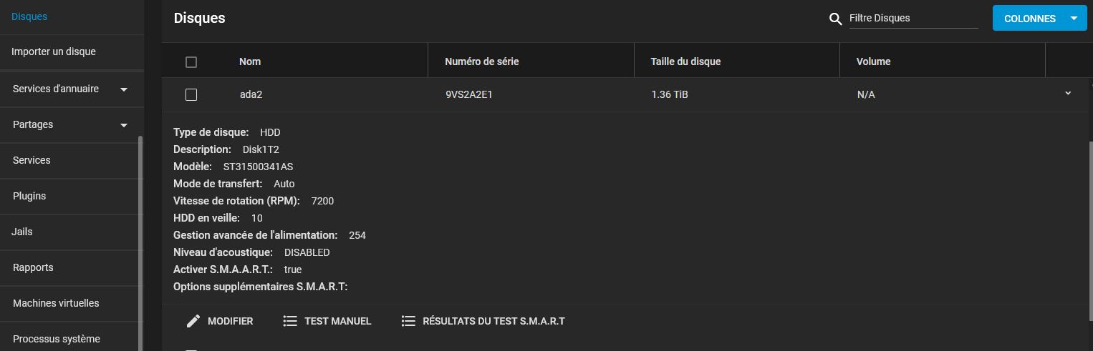Click the search magnifier icon
The width and height of the screenshot is (1093, 351).
click(835, 19)
